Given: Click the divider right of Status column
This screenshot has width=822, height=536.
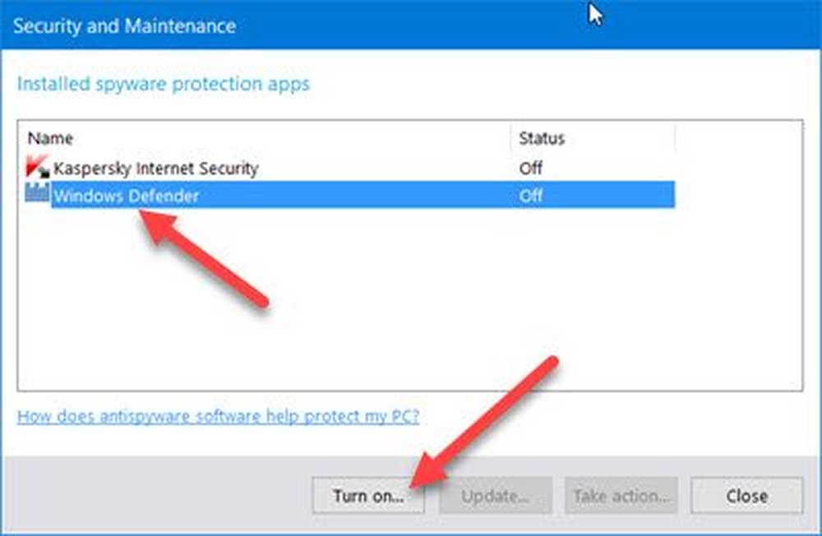Looking at the screenshot, I should (x=675, y=138).
